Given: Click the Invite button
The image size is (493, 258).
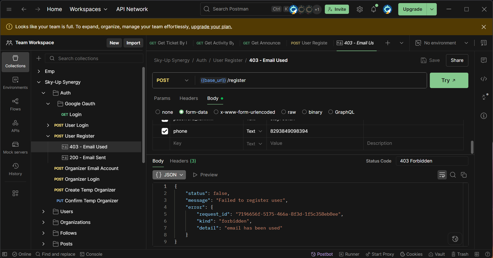Looking at the screenshot, I should 337,9.
